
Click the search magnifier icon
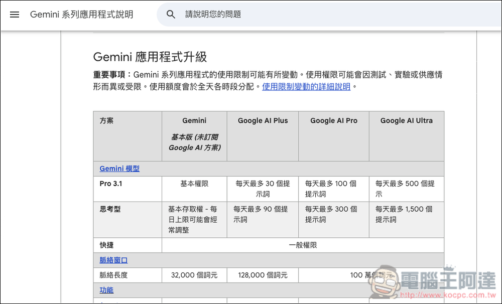tap(171, 15)
